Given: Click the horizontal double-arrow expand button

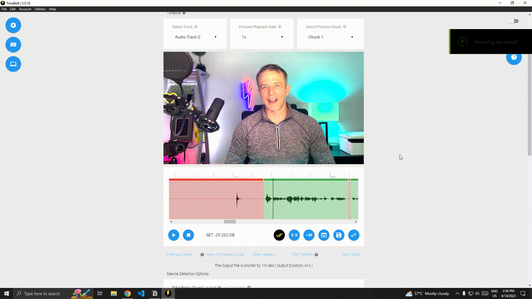Looking at the screenshot, I should [x=294, y=235].
